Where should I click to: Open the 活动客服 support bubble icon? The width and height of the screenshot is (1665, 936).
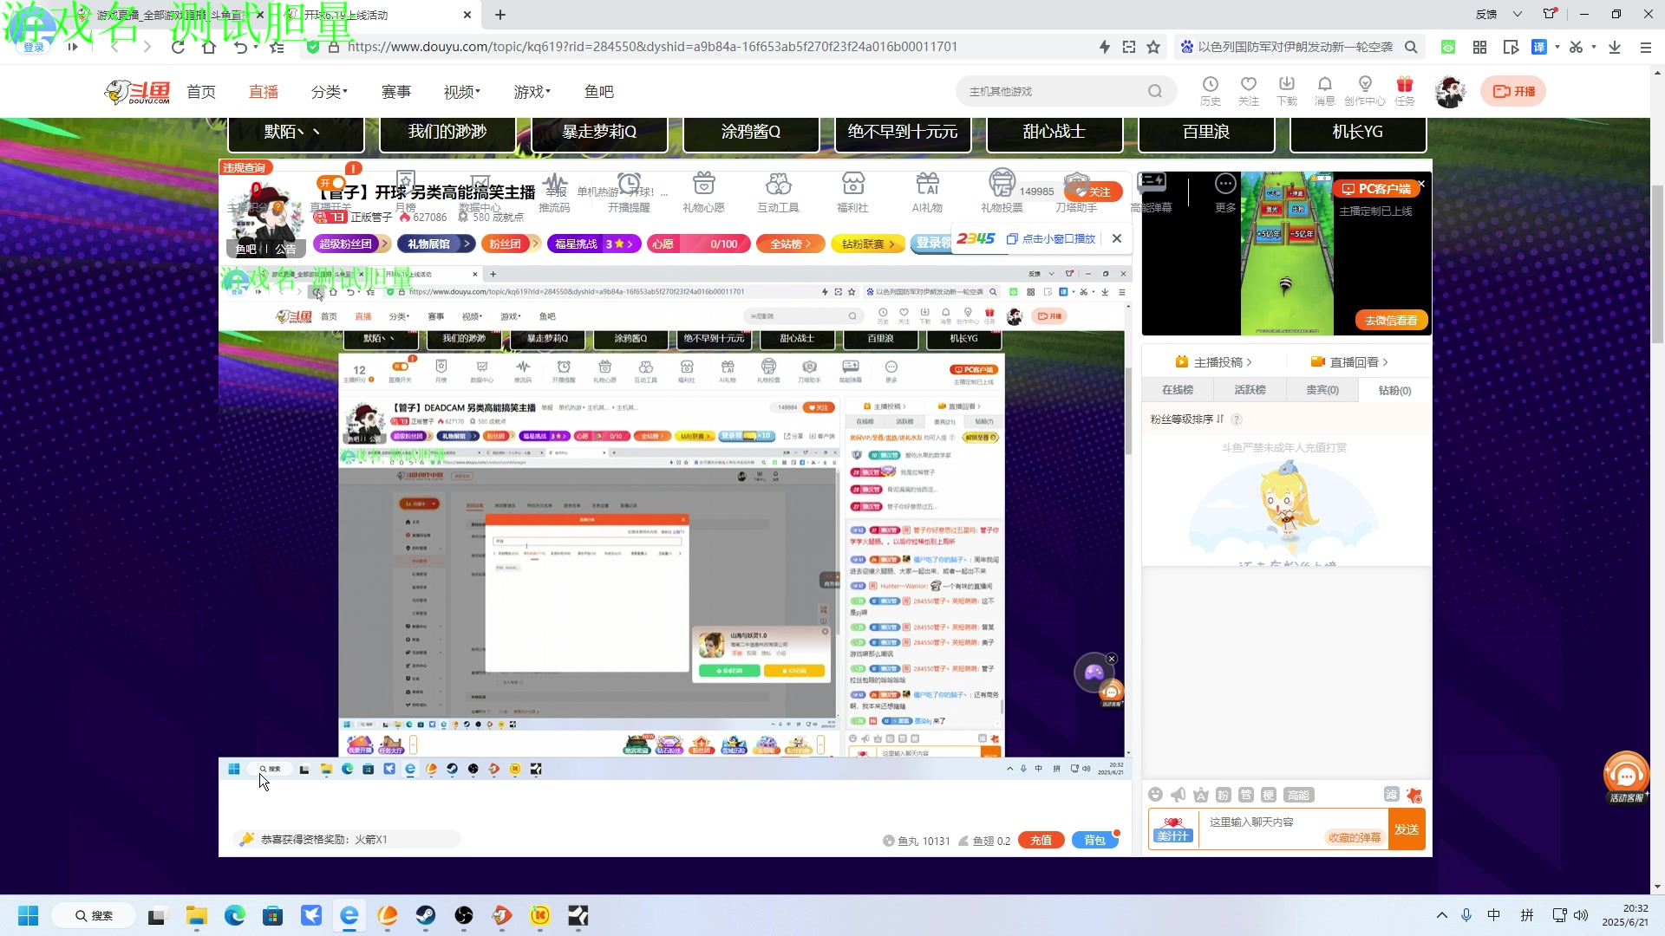(x=1626, y=776)
